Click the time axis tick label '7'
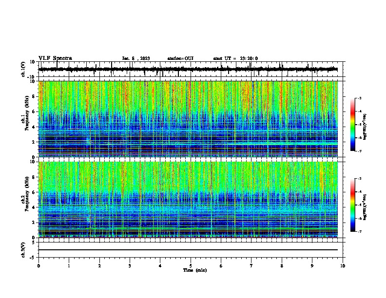The image size is (386, 298). [x=251, y=266]
